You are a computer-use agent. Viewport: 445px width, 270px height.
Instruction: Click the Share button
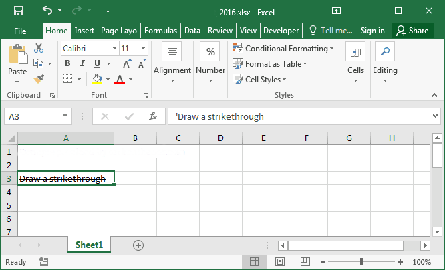pyautogui.click(x=411, y=31)
